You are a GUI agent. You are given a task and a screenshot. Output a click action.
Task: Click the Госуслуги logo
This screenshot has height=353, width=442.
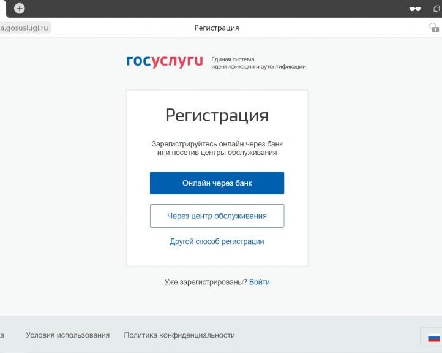165,61
